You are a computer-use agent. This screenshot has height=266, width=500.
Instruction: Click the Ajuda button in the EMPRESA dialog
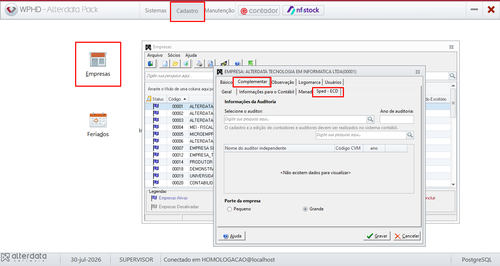232,236
